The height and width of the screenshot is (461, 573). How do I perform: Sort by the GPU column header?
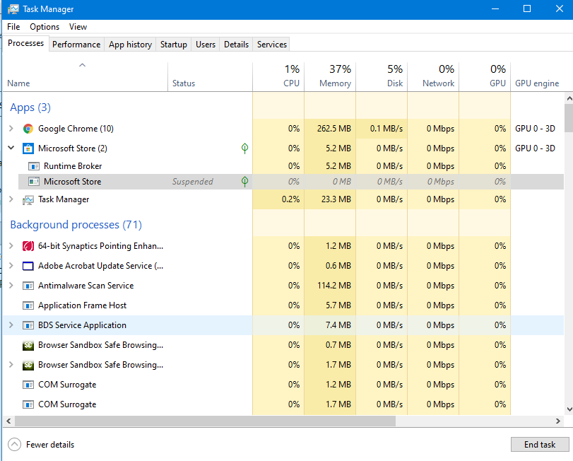pos(485,77)
